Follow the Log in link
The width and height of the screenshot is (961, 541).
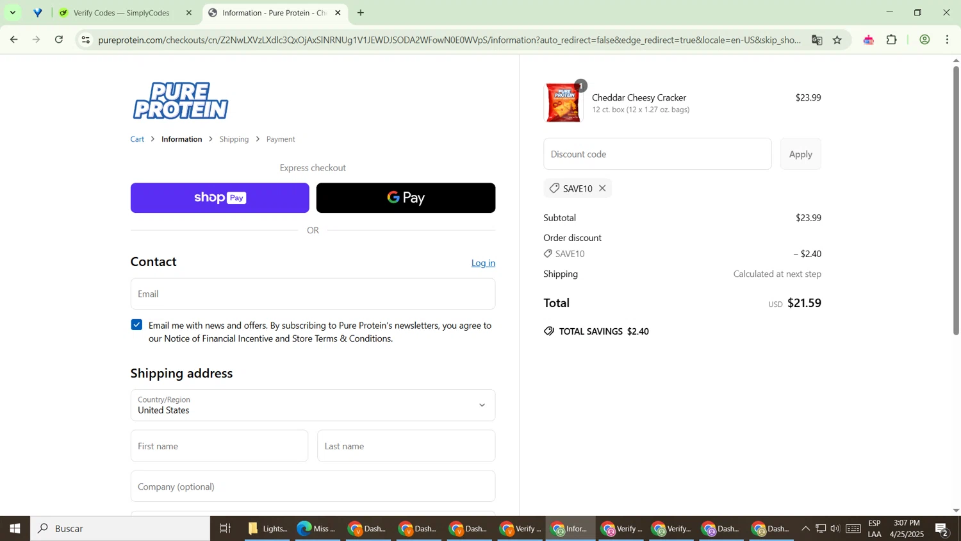[x=483, y=263]
